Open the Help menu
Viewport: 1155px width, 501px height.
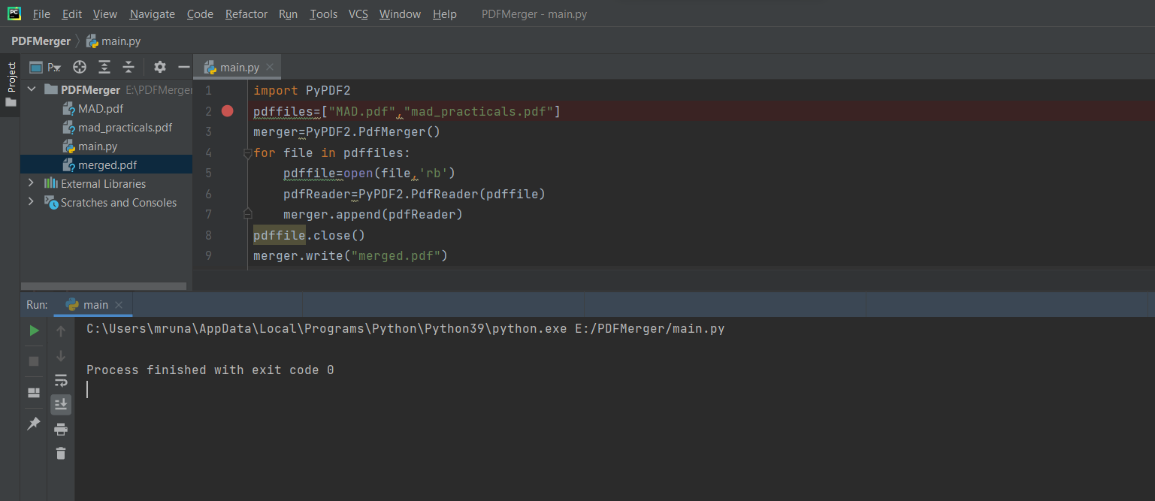tap(445, 14)
